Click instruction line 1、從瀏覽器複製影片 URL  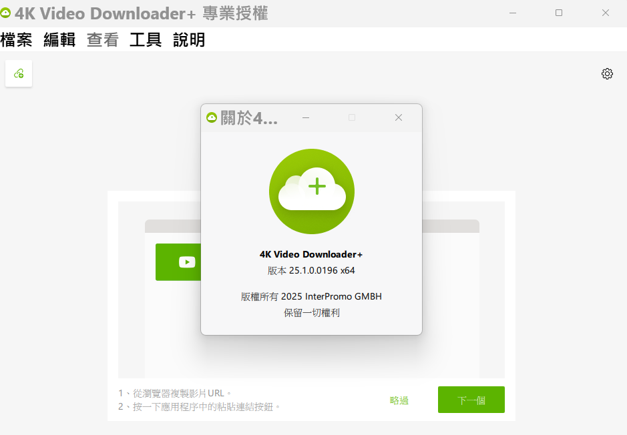175,394
